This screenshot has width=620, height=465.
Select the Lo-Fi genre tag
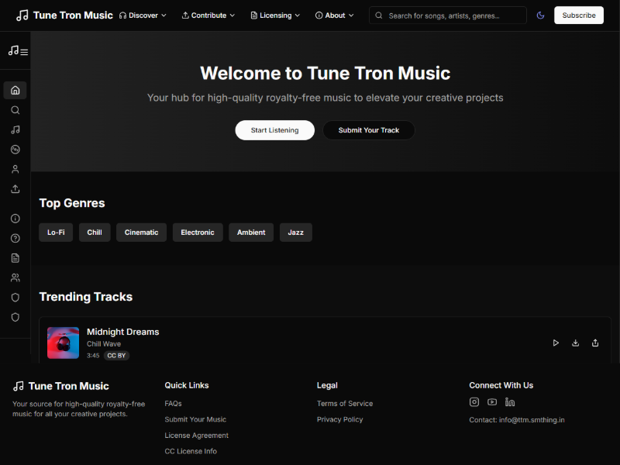pos(56,232)
